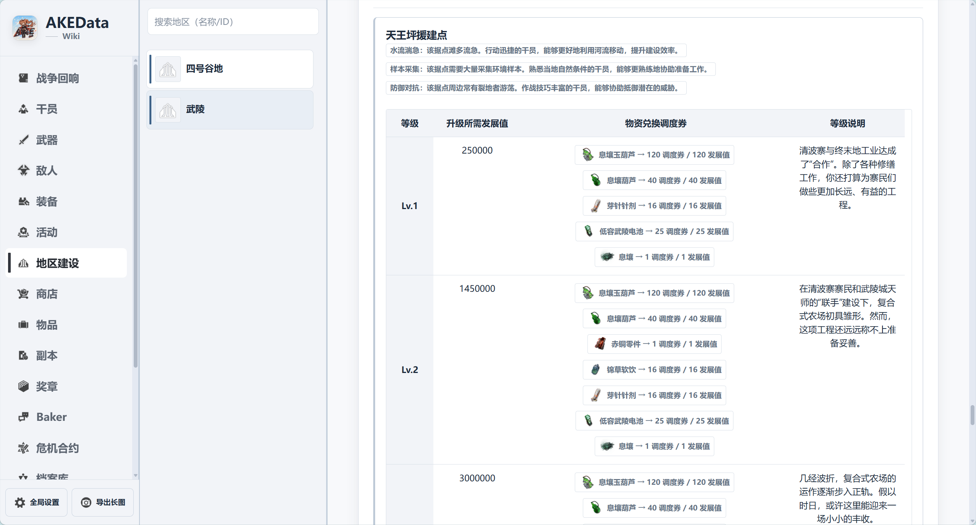This screenshot has width=976, height=525.
Task: Click the AKEData logo avatar
Action: click(25, 28)
